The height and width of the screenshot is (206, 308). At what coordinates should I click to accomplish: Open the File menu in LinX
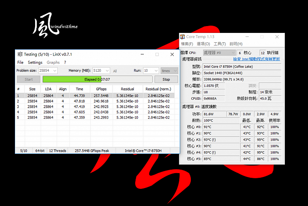pyautogui.click(x=20, y=62)
